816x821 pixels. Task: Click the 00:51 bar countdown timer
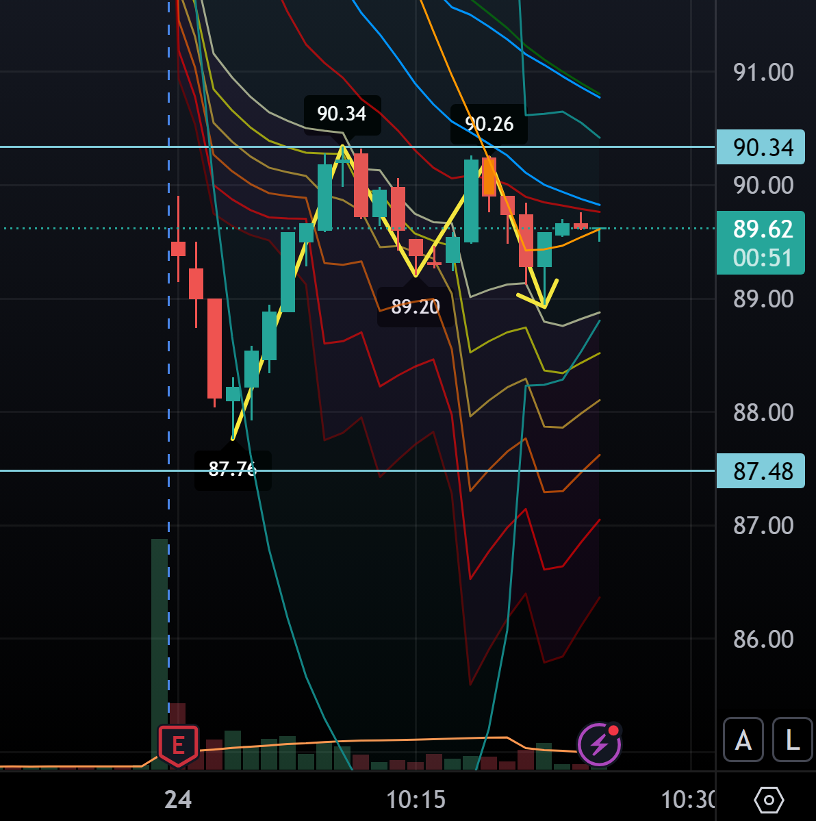click(x=763, y=258)
